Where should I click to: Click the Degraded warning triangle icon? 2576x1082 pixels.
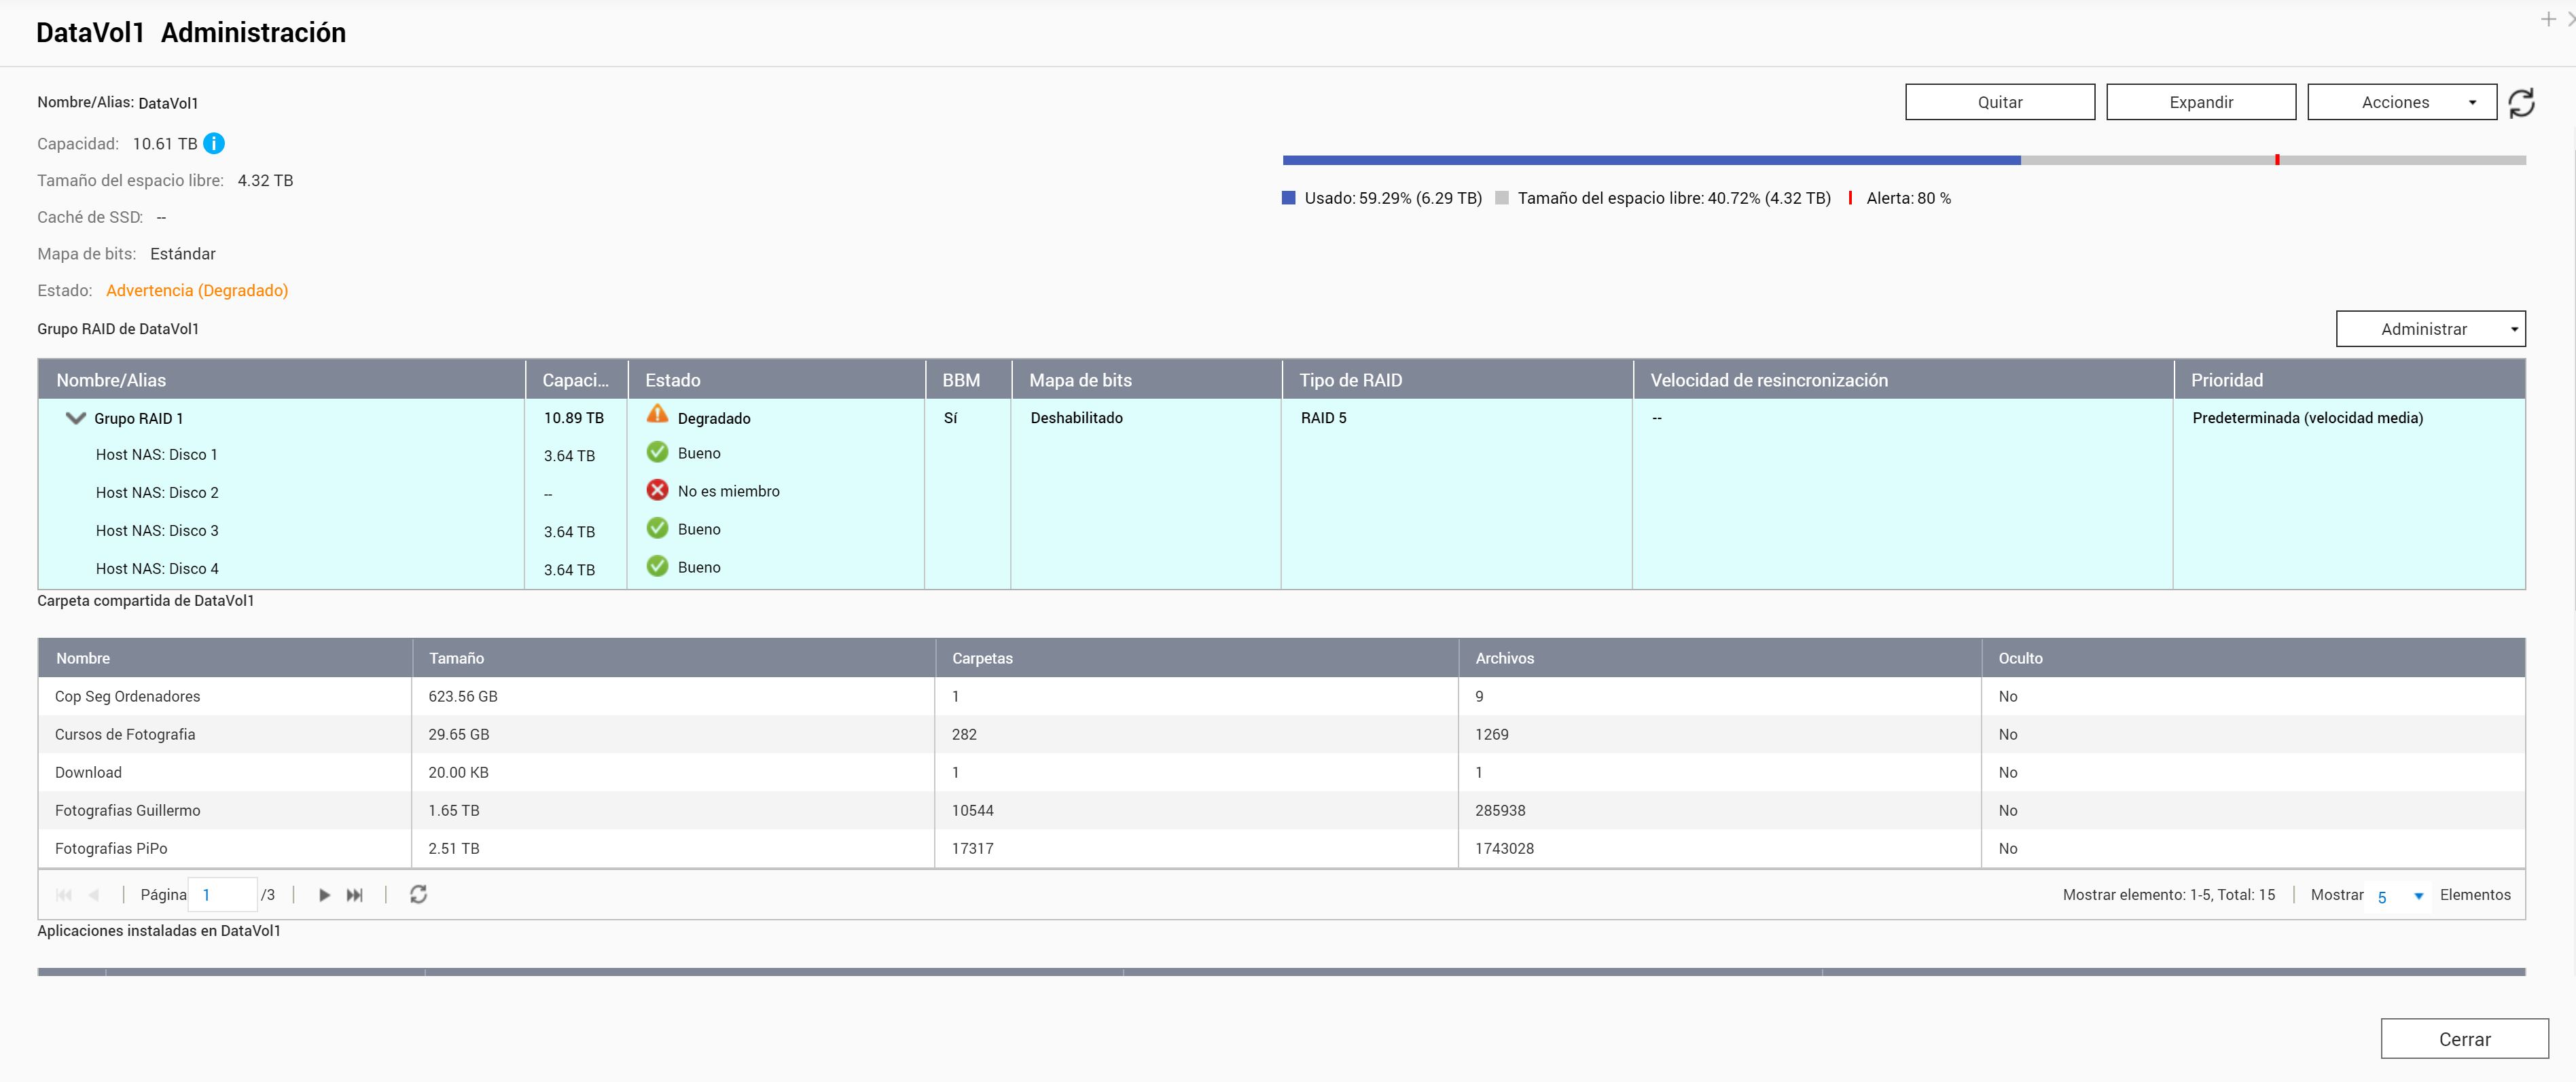point(657,414)
